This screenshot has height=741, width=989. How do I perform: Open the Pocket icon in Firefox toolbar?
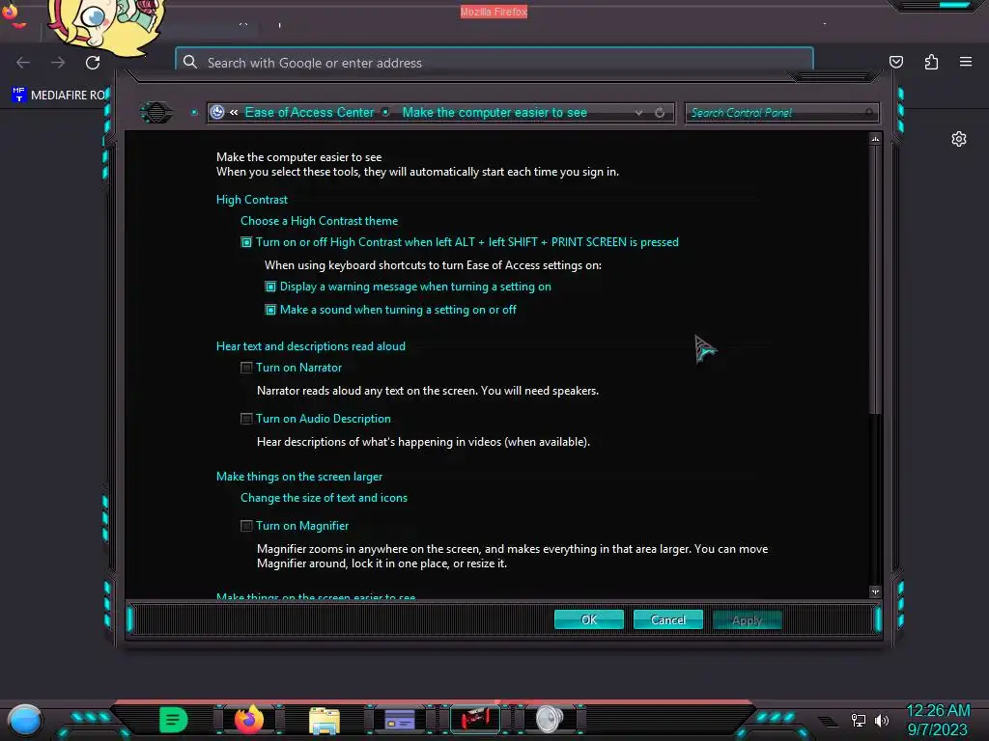click(896, 62)
